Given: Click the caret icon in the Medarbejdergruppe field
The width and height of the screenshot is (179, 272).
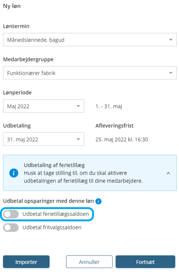Looking at the screenshot, I should (x=171, y=73).
